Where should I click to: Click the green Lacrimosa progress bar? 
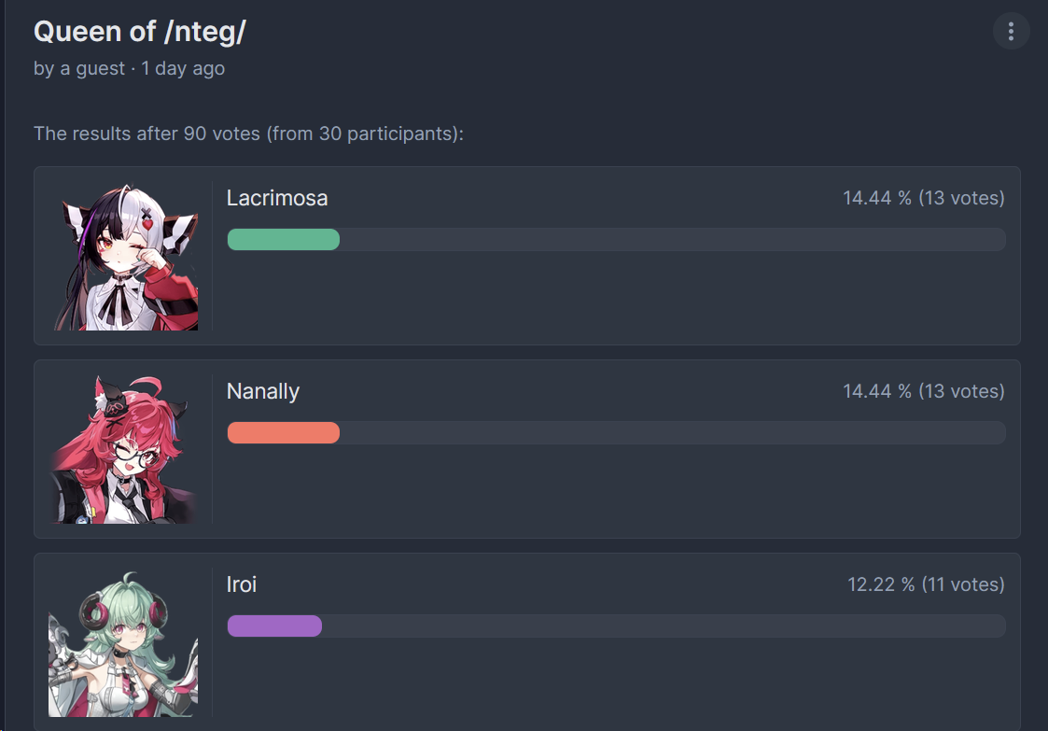click(284, 239)
